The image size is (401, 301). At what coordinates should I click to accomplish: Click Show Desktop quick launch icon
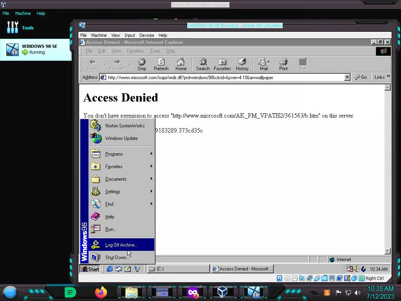click(x=128, y=269)
